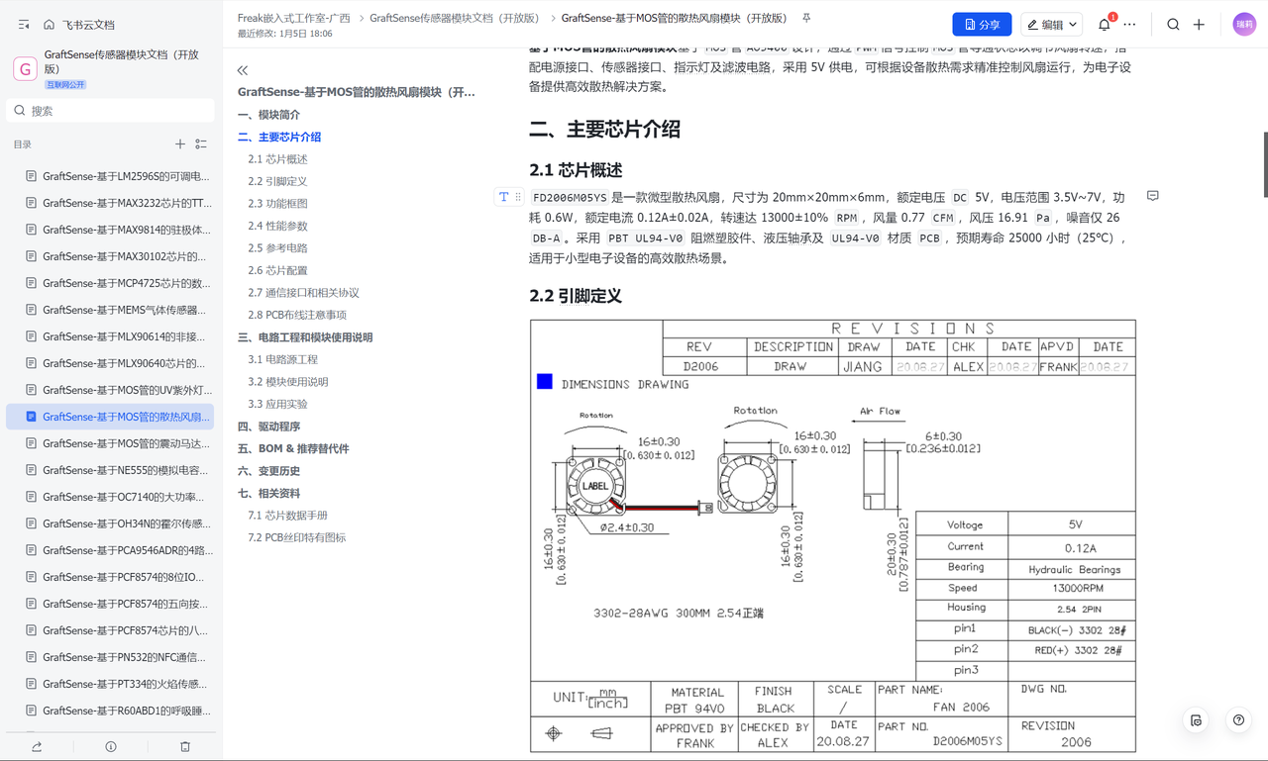
Task: Select 2.4 性能参数 in the outline
Action: [x=277, y=226]
